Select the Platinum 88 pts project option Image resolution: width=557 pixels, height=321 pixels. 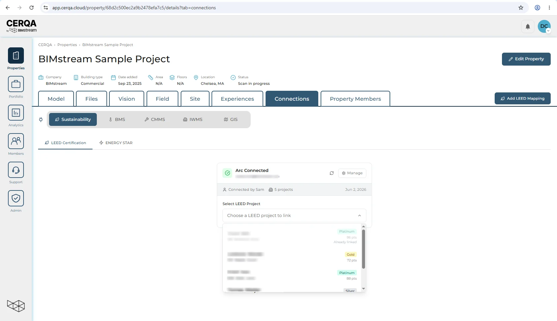coord(292,275)
